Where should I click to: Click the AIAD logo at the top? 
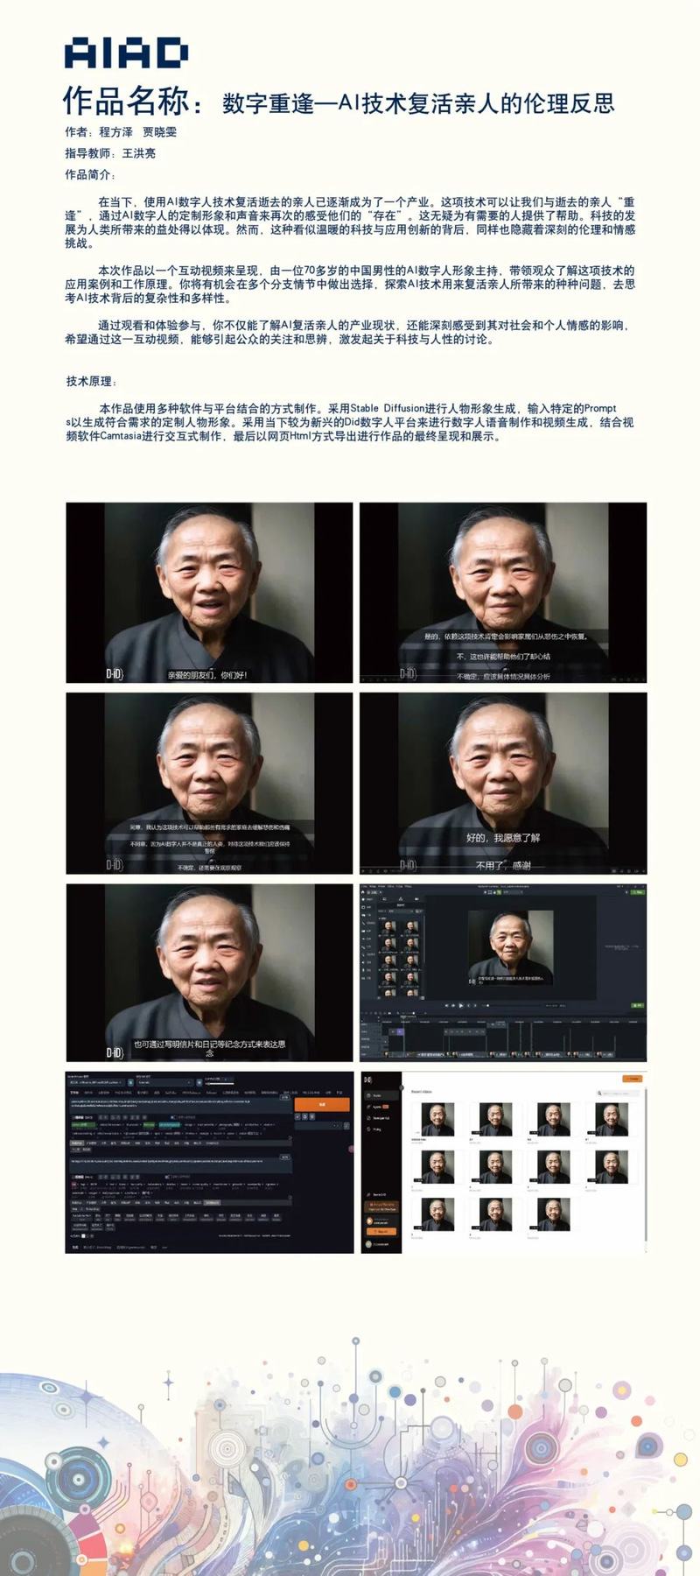[x=126, y=53]
